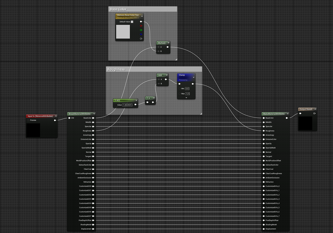Expand the Clamp node header chevron
Image resolution: width=333 pixels, height=233 pixels.
pos(194,77)
